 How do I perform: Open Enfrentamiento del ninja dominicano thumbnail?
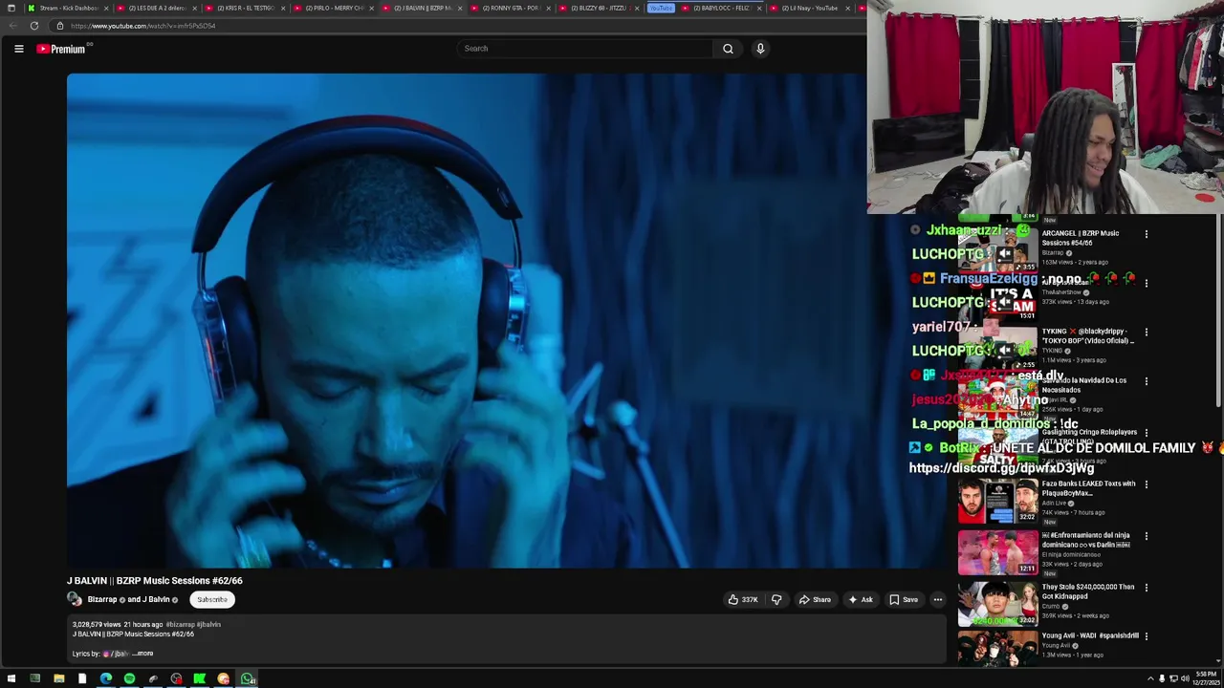[998, 553]
